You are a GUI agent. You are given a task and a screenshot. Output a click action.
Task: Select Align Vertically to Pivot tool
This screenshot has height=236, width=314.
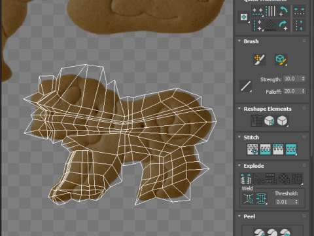[258, 26]
